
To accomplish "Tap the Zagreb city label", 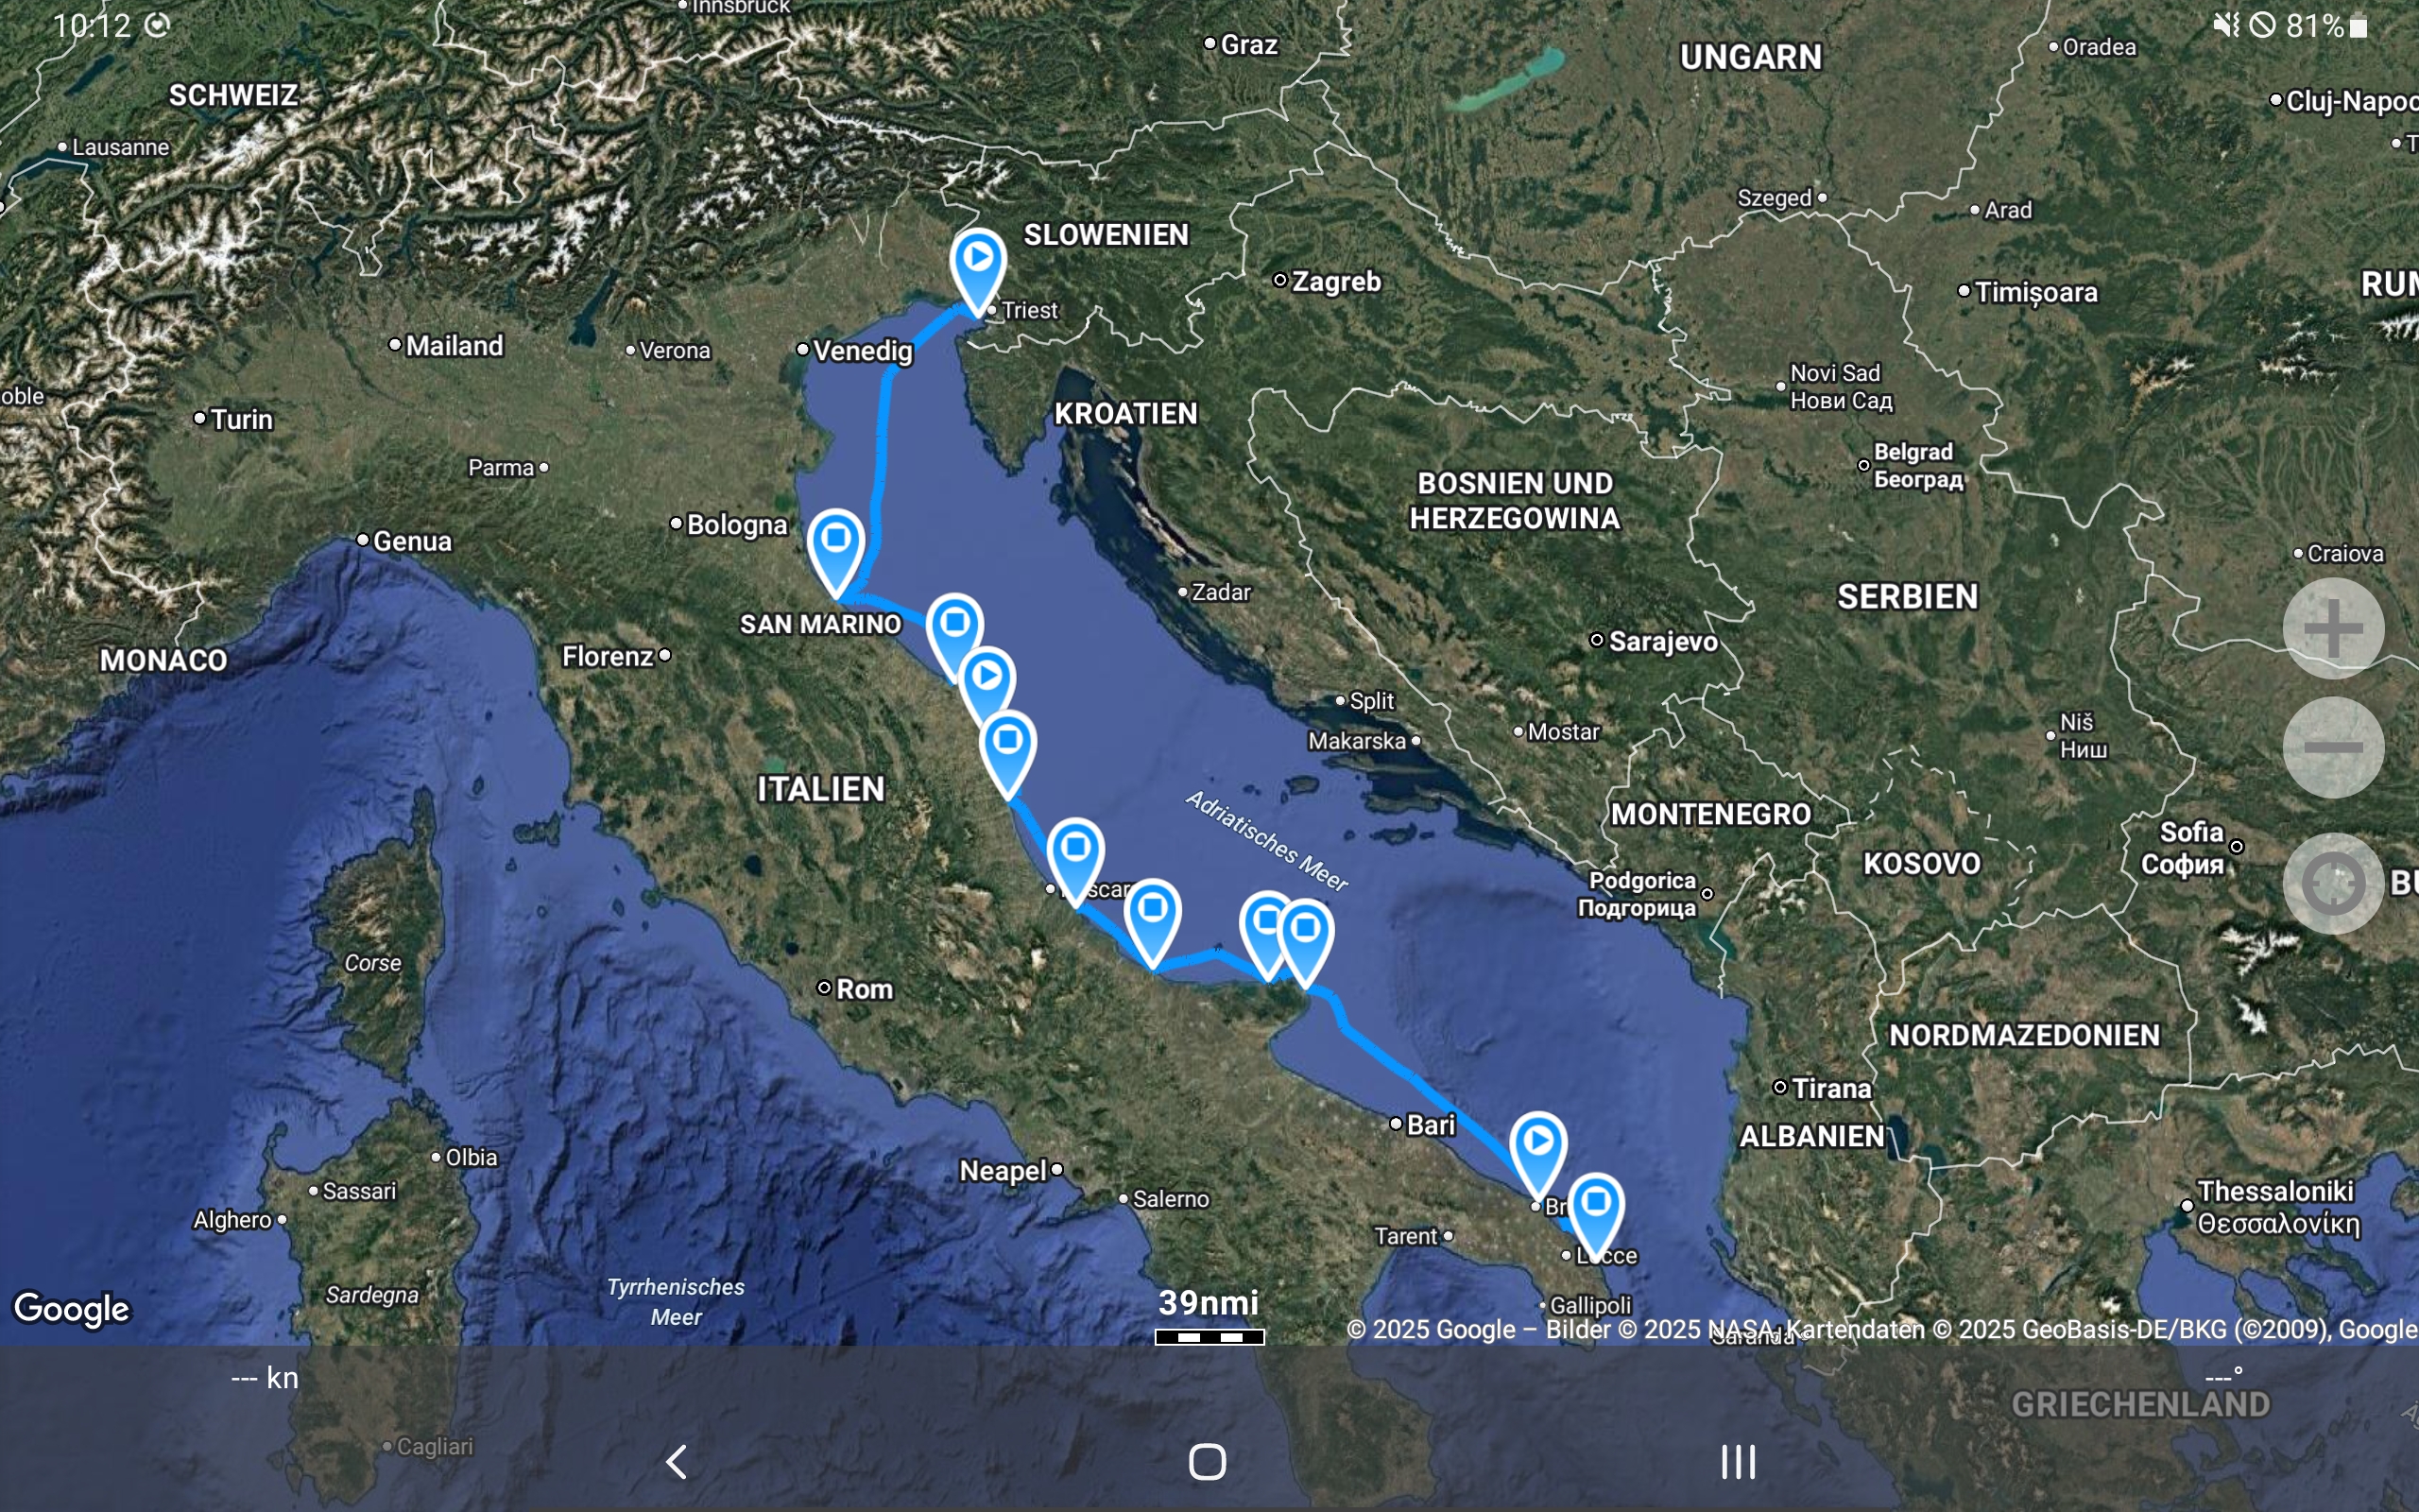I will click(1336, 282).
